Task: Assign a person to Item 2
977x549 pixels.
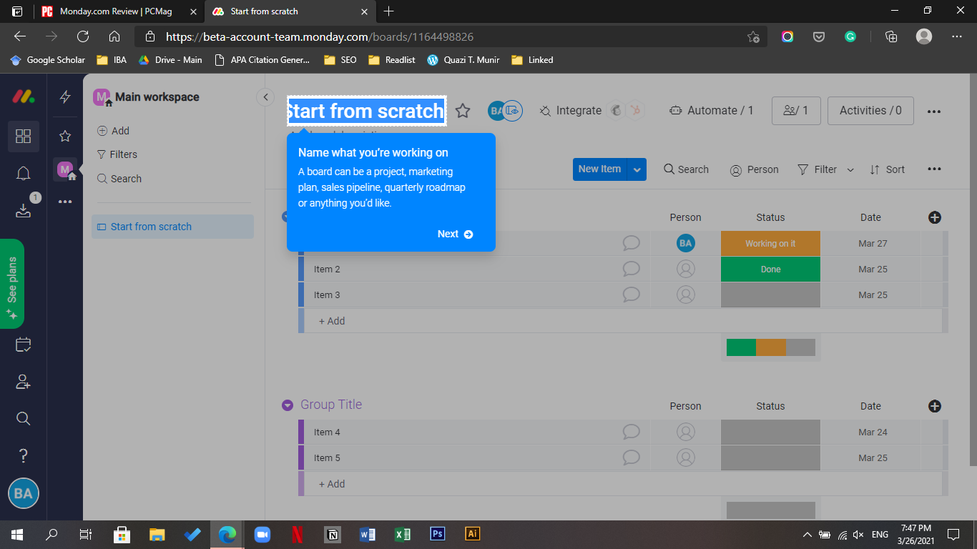Action: point(685,269)
